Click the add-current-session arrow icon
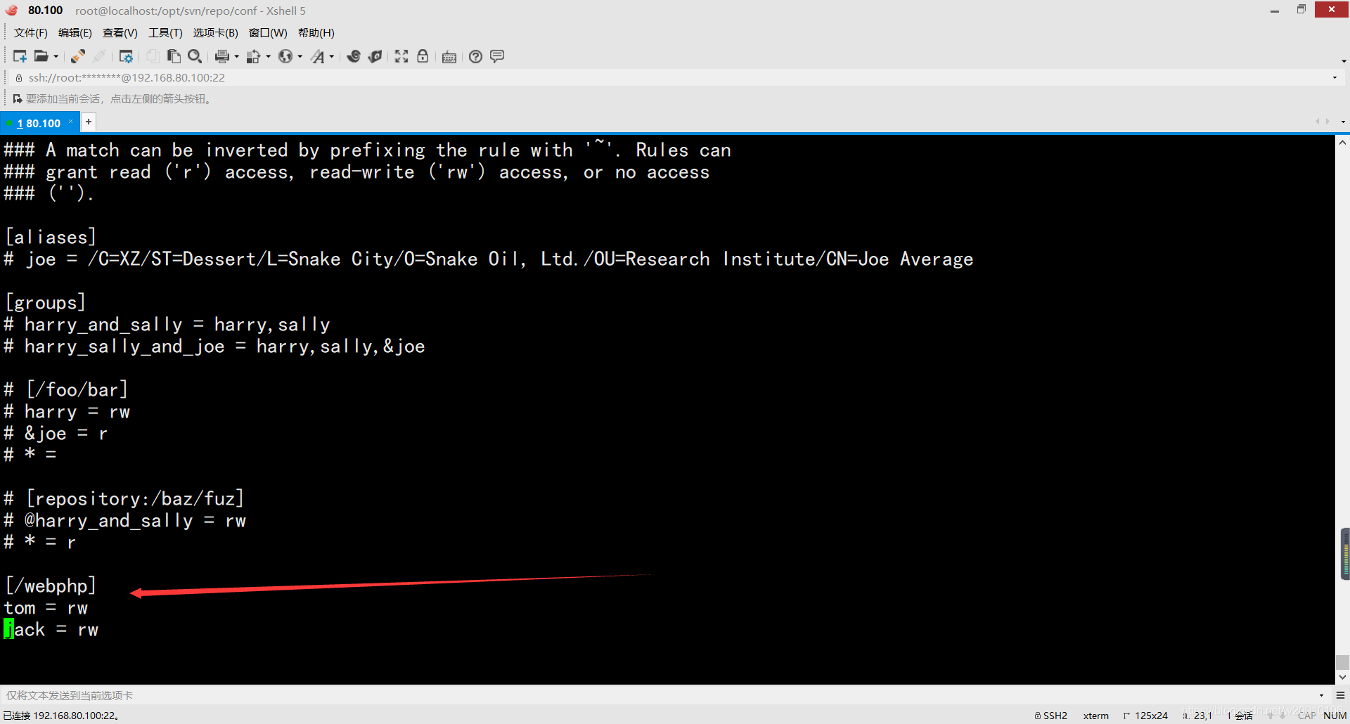Image resolution: width=1350 pixels, height=724 pixels. [x=18, y=99]
